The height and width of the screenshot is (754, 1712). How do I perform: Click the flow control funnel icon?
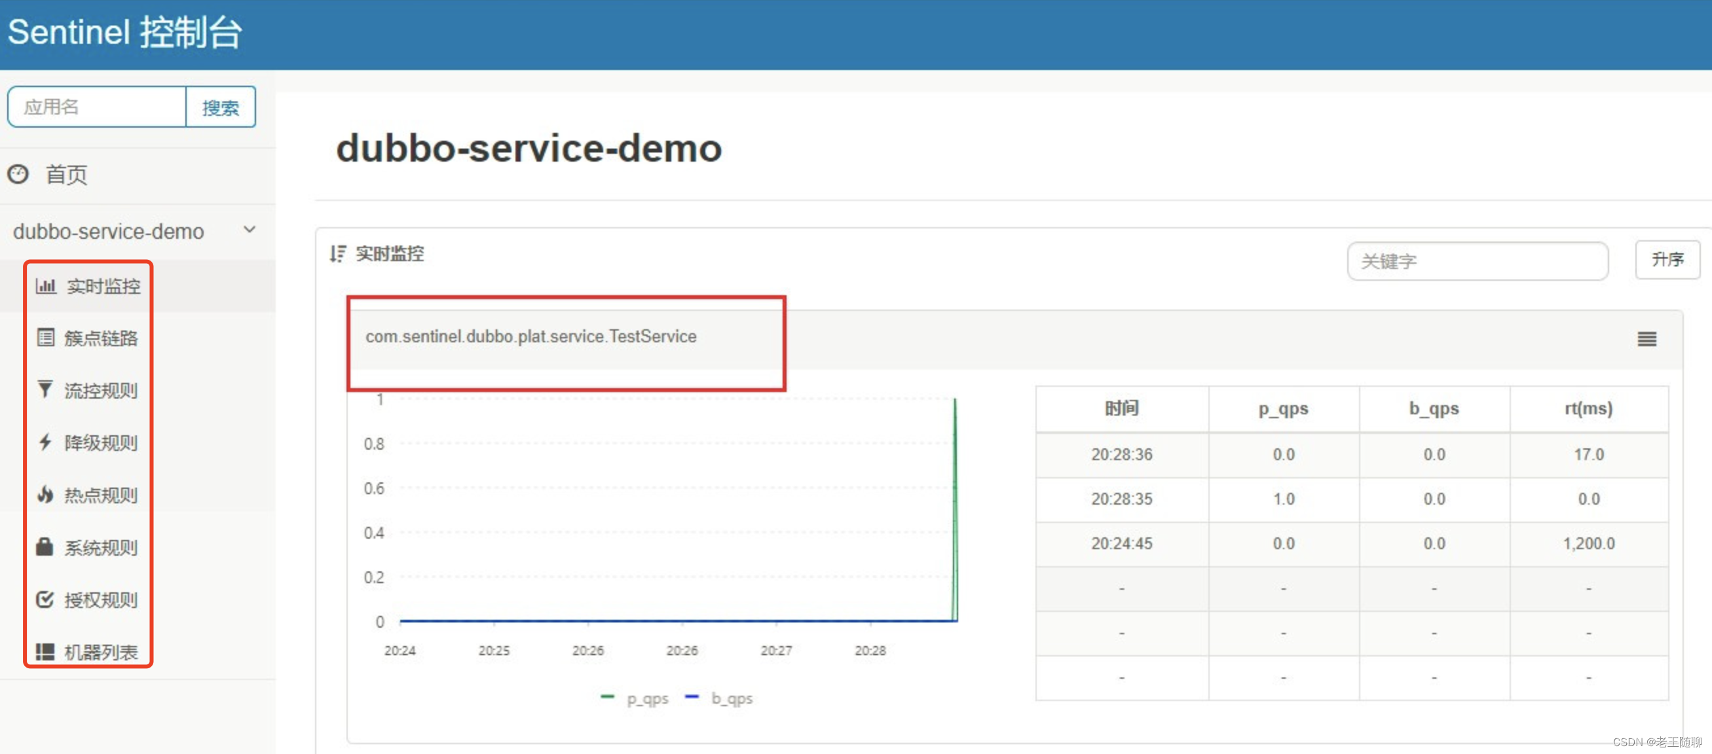click(45, 389)
